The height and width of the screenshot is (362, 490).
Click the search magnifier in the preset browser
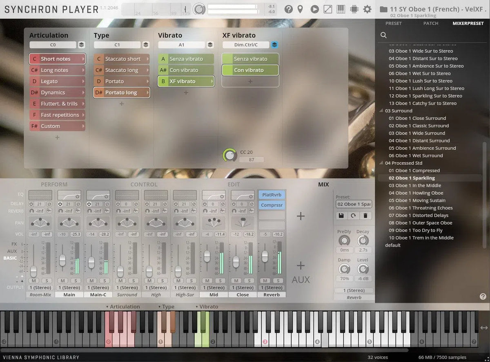(383, 35)
